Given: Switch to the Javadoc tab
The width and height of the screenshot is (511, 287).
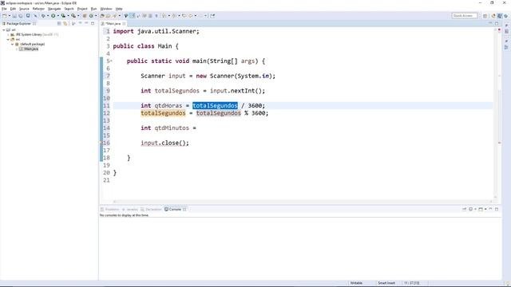Looking at the screenshot, I should pos(130,209).
